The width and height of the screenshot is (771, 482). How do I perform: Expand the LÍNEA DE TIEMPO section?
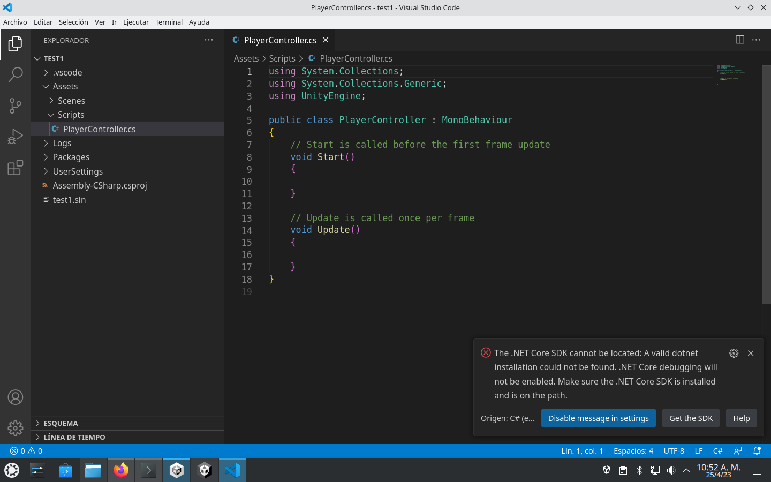(x=127, y=437)
